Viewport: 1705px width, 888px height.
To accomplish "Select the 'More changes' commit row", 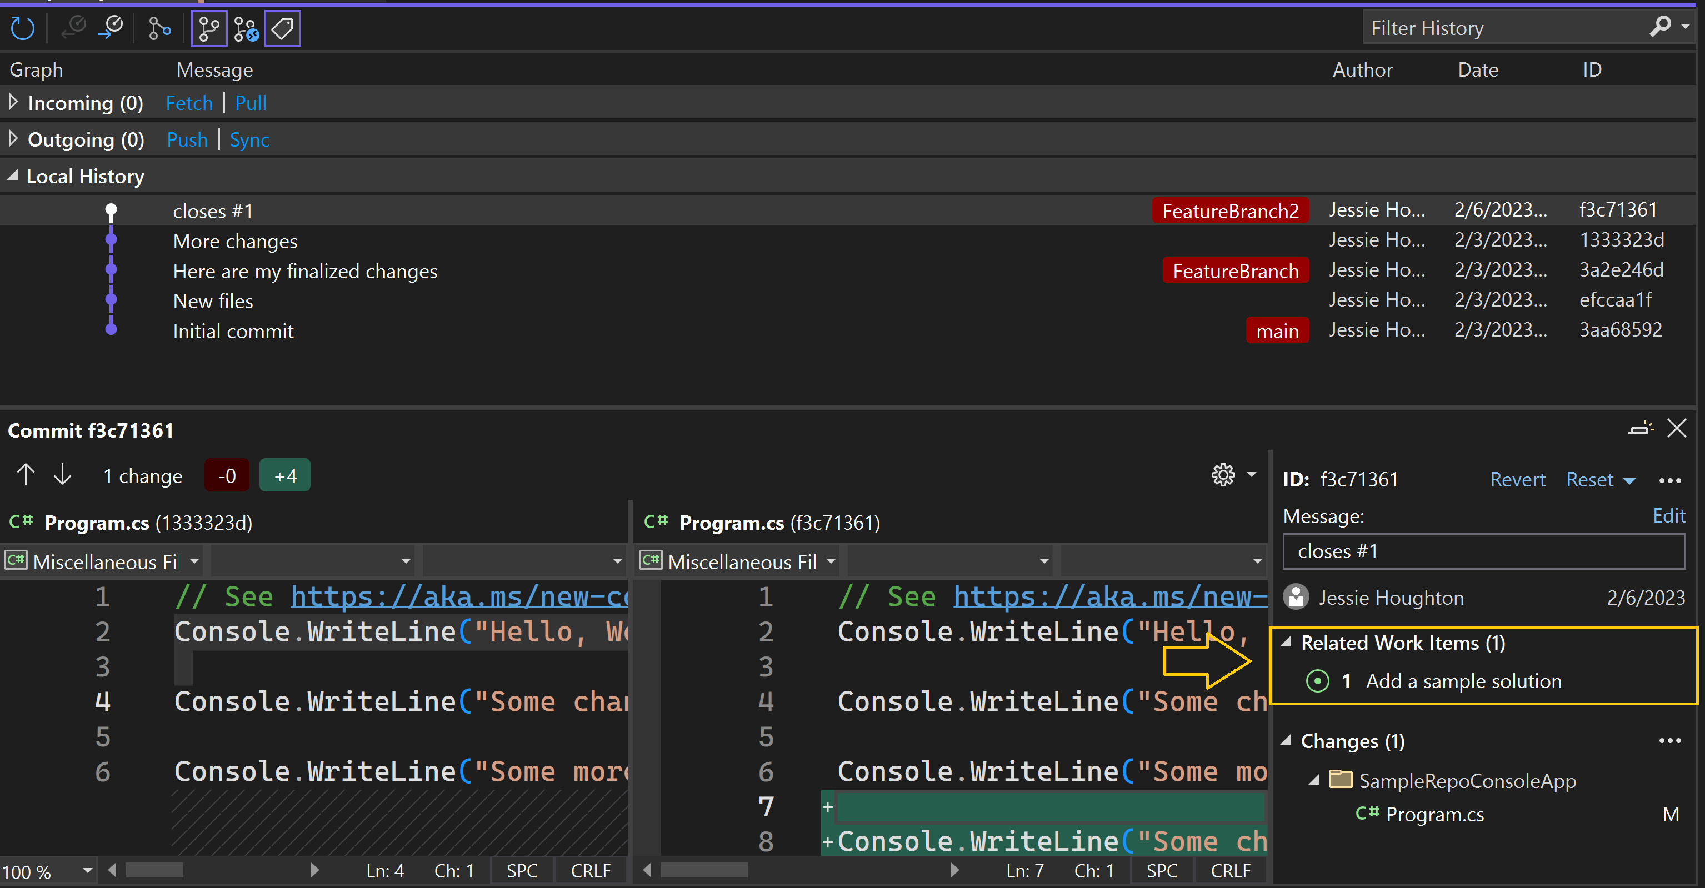I will 236,241.
